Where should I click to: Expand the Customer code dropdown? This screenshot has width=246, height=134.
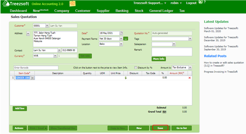pos(47,25)
